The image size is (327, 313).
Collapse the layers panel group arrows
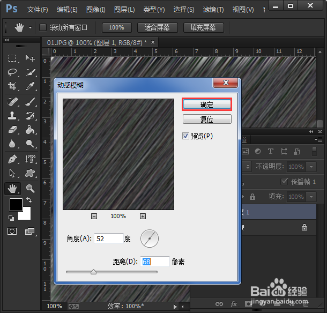point(311,132)
